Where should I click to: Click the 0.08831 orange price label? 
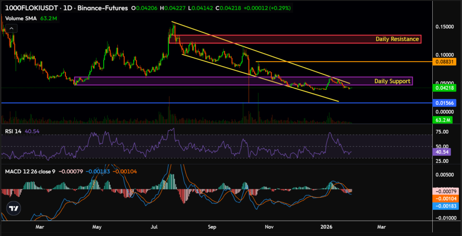point(444,62)
